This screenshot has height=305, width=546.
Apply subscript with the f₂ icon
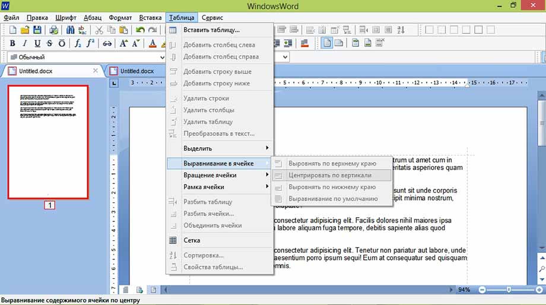[x=78, y=43]
